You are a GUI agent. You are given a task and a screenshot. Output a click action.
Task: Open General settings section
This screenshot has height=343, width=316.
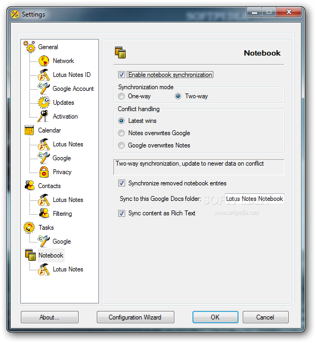48,47
